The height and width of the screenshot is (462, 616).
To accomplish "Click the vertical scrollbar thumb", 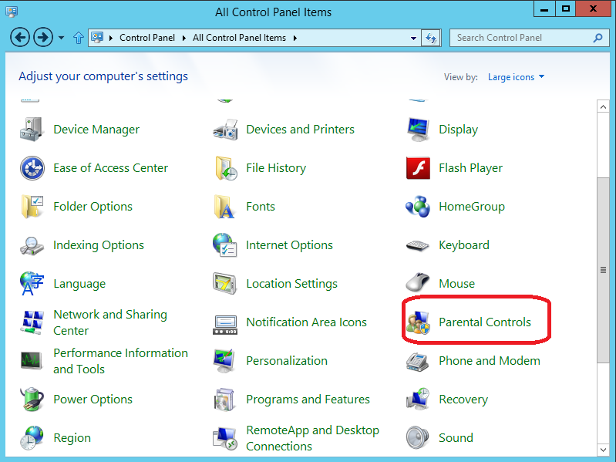I will click(x=603, y=270).
